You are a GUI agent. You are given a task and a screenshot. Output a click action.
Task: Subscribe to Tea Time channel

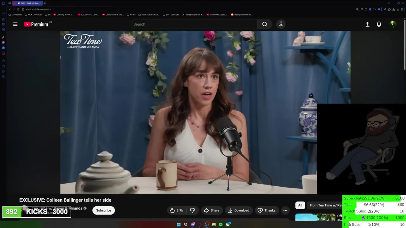103,210
